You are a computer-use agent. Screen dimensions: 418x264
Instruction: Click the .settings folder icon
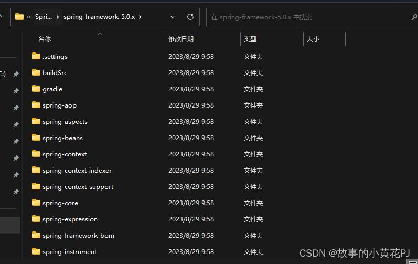click(36, 56)
